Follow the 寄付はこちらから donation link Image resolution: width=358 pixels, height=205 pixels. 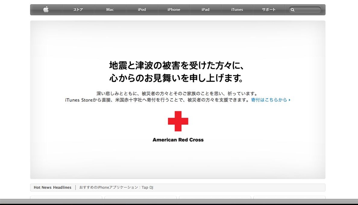[271, 100]
